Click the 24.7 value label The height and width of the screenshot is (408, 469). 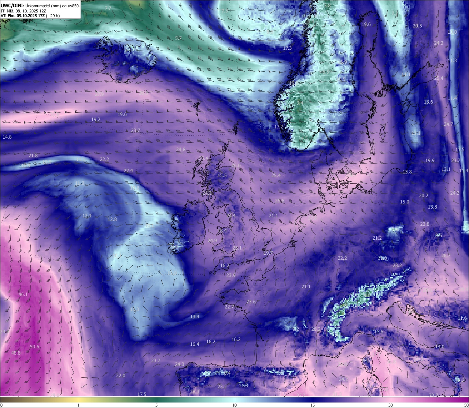(448, 124)
